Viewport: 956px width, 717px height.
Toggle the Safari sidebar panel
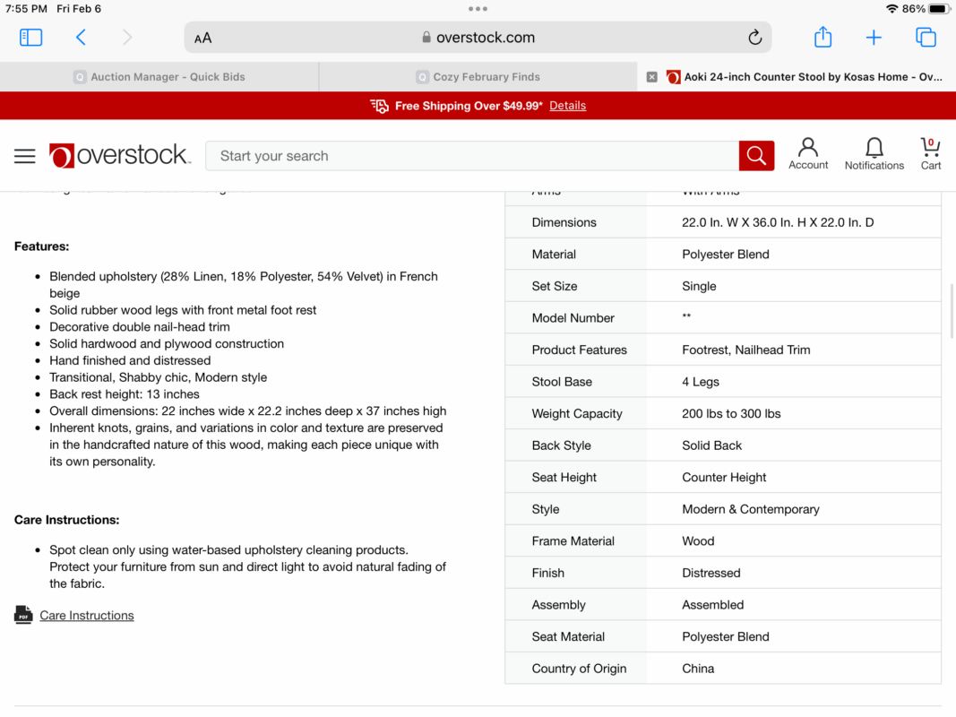tap(30, 37)
